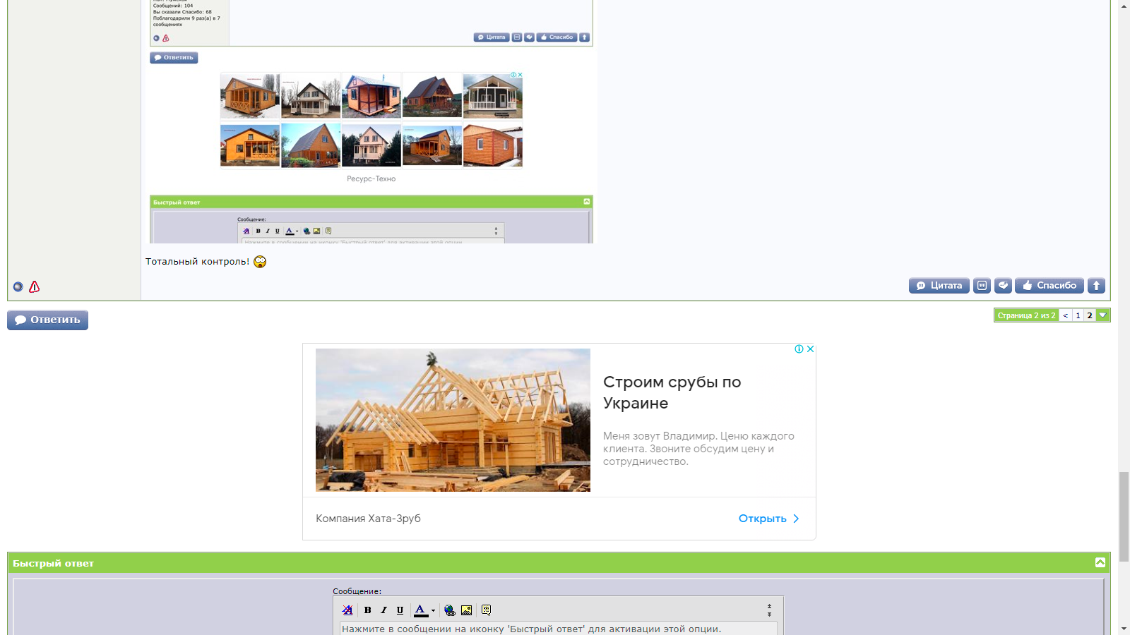
Task: Click the Ответить button
Action: pyautogui.click(x=48, y=320)
